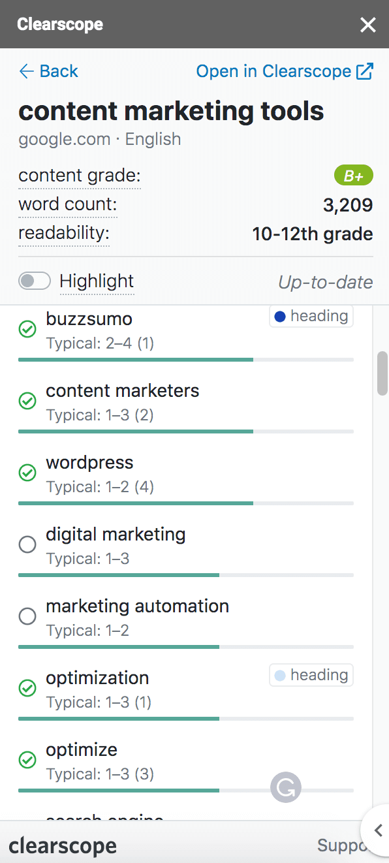
Task: Click the green check icon beside content marketers
Action: point(27,401)
